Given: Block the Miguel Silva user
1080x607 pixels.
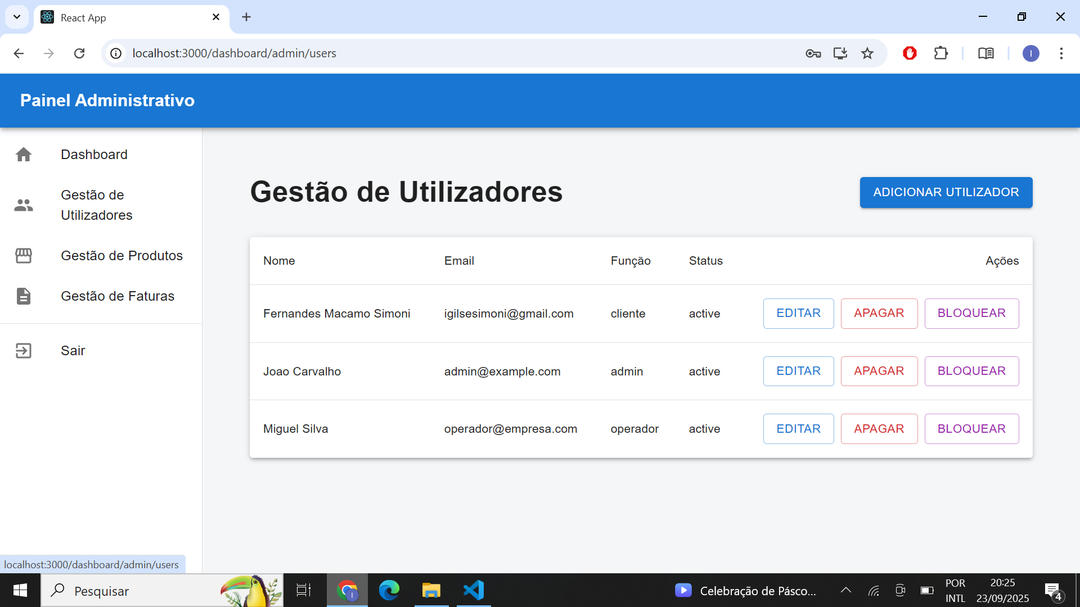Looking at the screenshot, I should click(971, 429).
